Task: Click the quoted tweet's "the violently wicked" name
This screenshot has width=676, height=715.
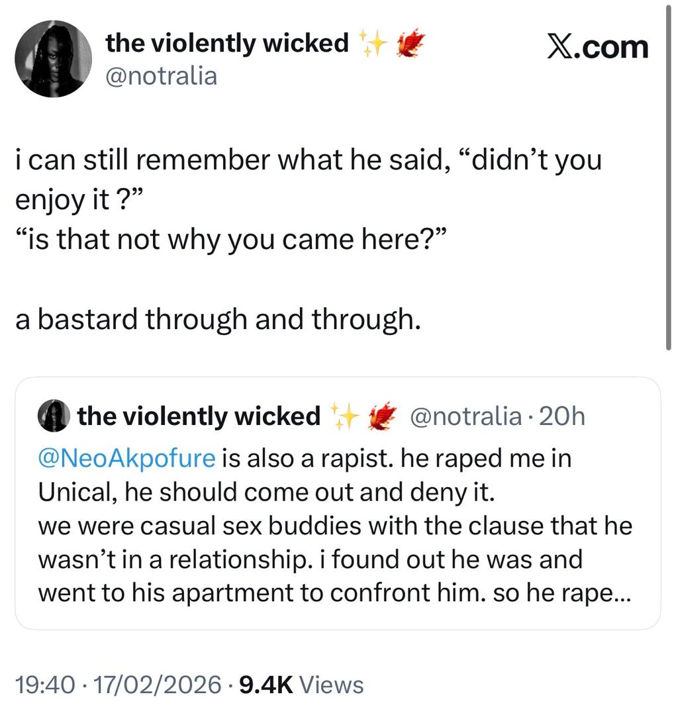Action: click(x=199, y=416)
